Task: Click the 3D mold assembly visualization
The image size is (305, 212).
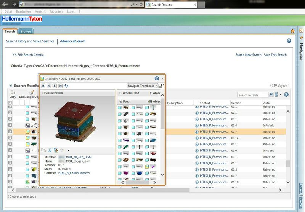Action: tap(75, 121)
